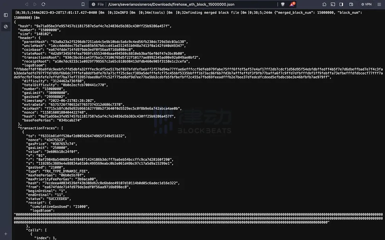385x240 pixels.
Task: Click the "File" label in address bar
Action: (100, 4)
